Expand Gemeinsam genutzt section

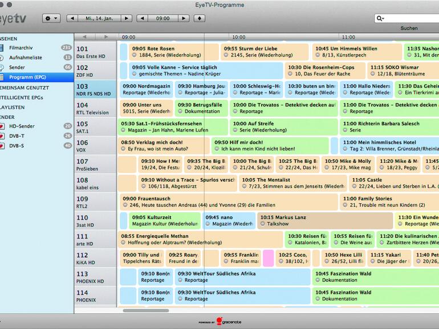coord(25,88)
